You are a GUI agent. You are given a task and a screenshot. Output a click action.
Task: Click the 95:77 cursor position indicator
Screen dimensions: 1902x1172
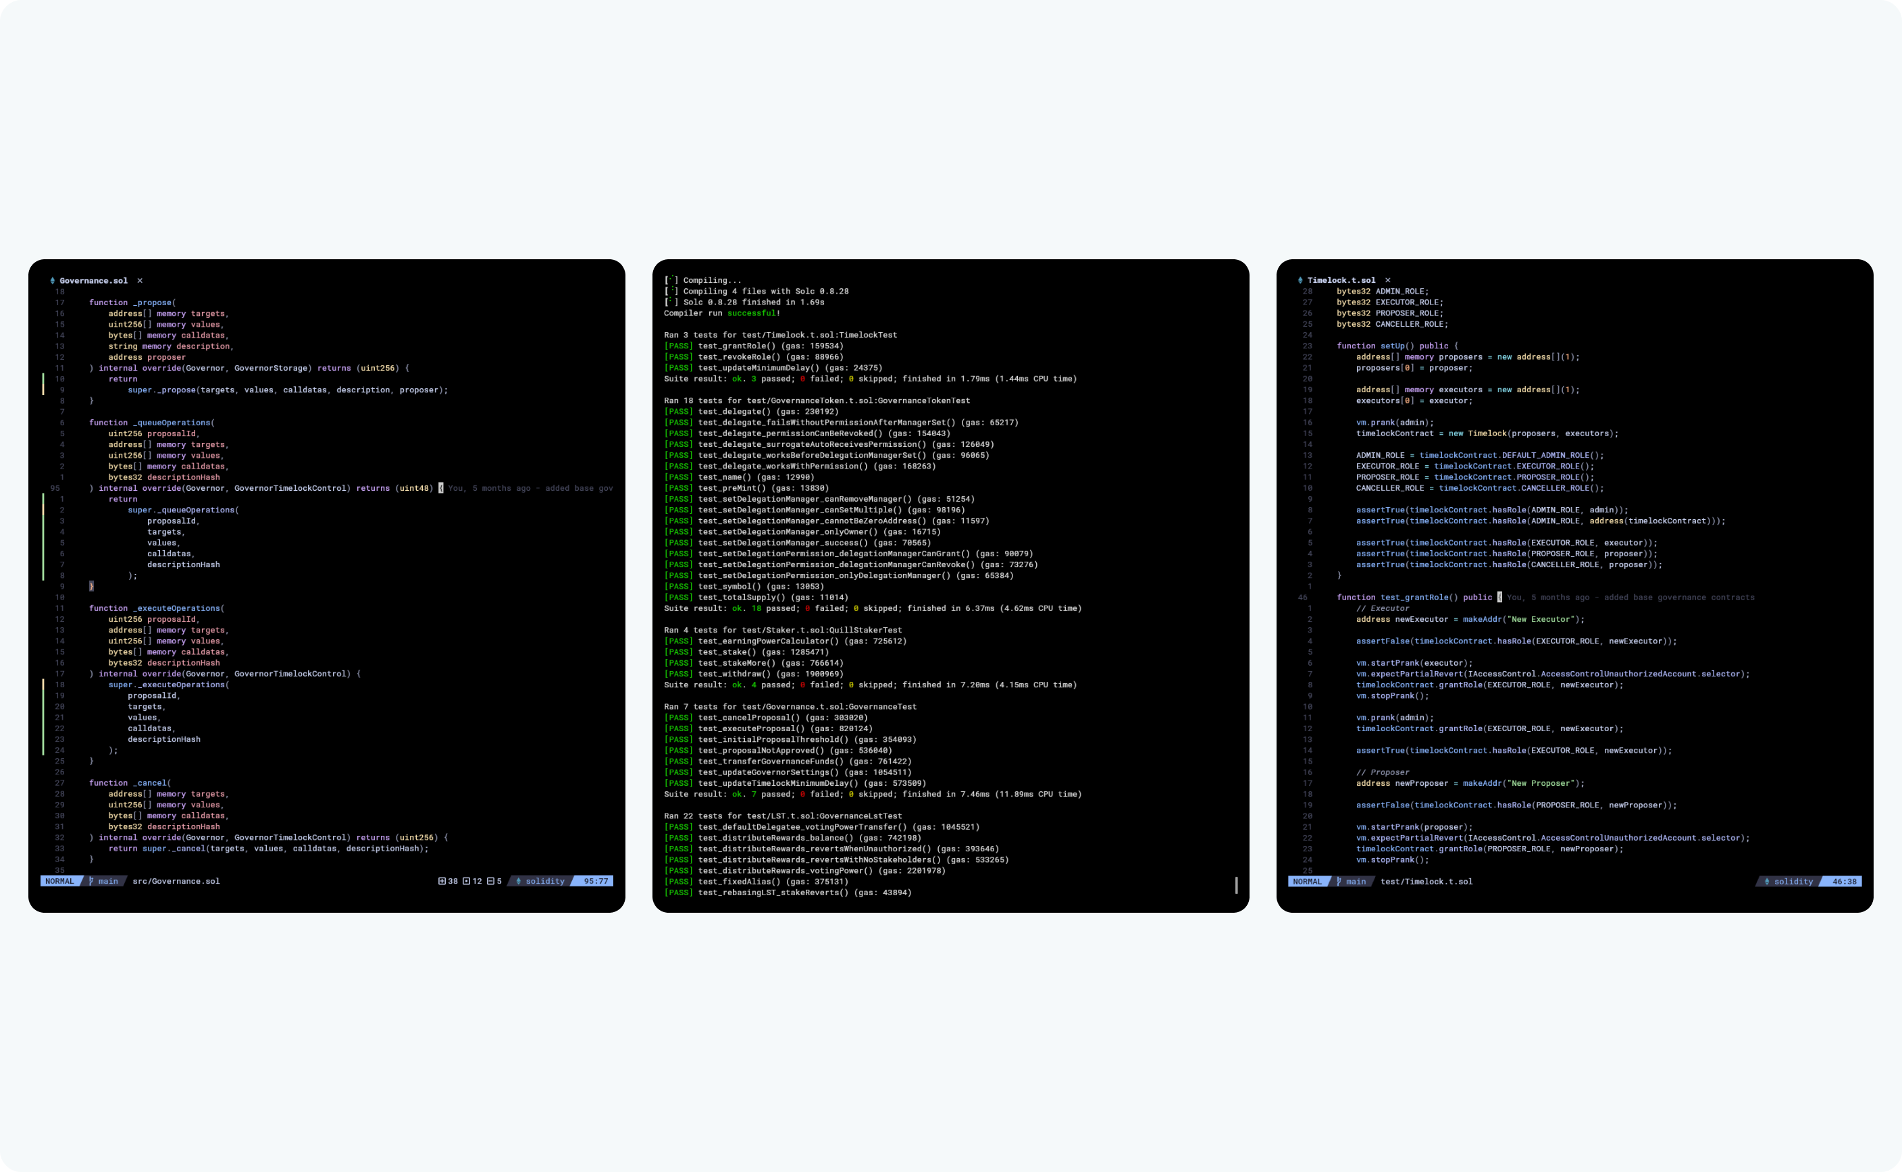point(596,881)
